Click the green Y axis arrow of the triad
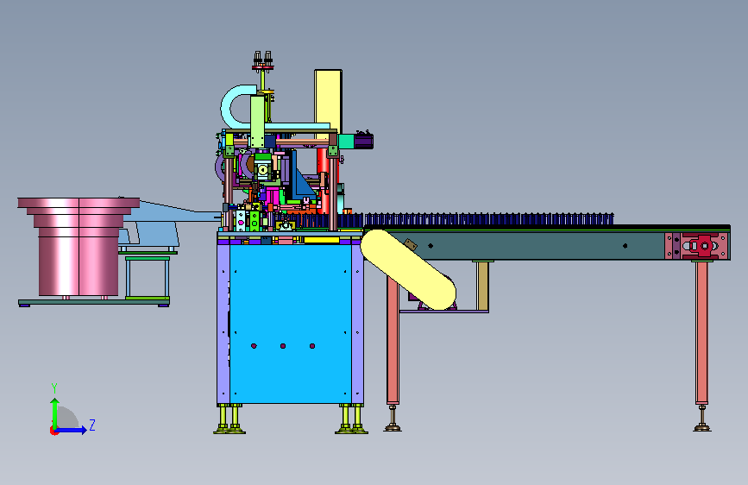 (x=55, y=413)
